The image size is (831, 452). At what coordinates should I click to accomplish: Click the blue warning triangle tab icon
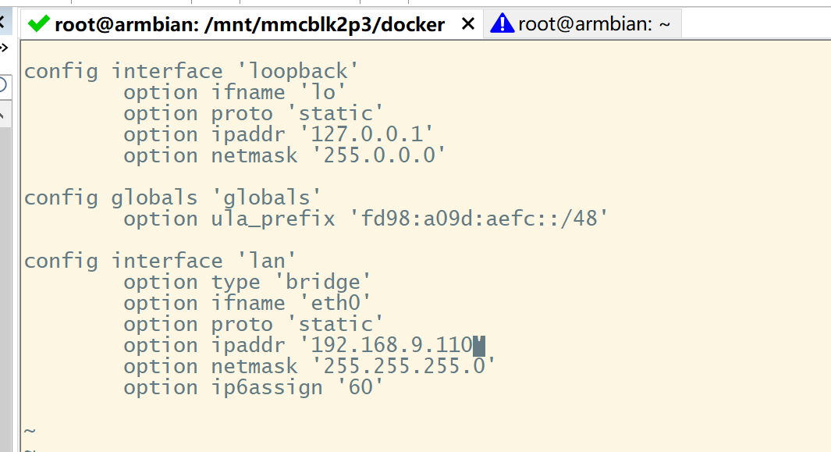pos(502,24)
